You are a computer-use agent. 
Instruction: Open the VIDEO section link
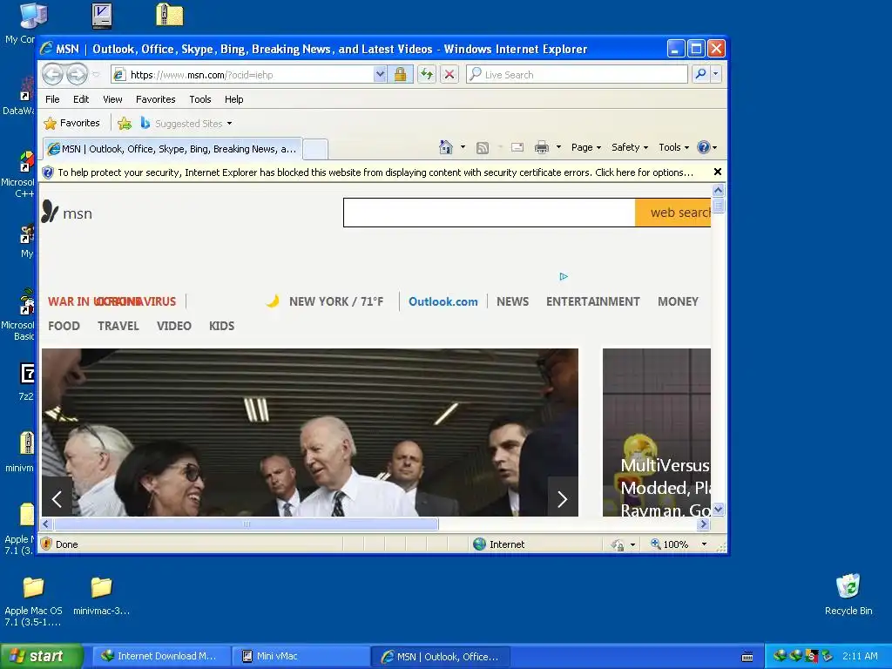(x=174, y=326)
